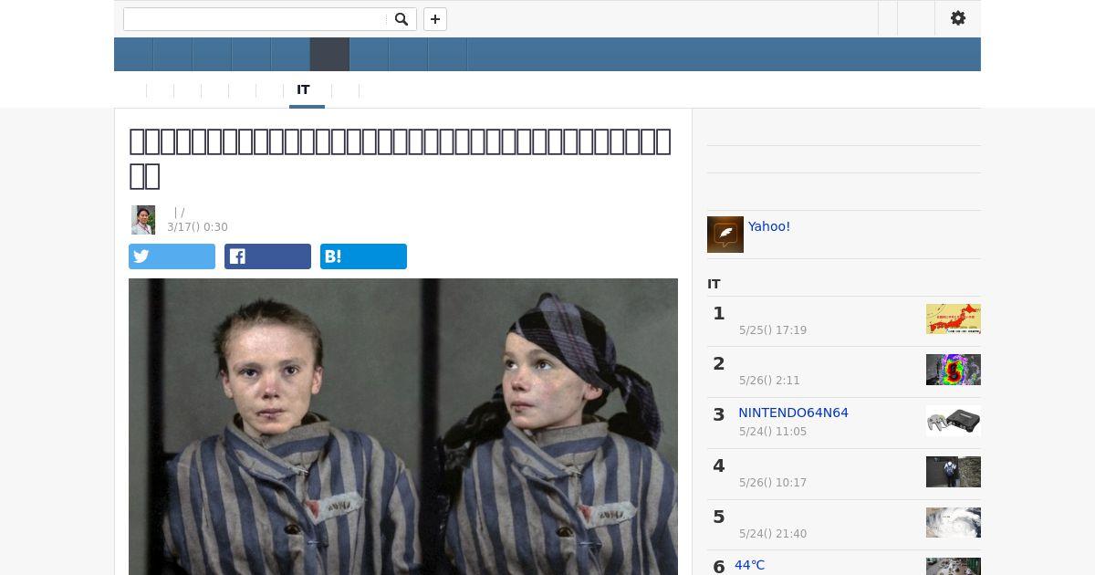Click the plus button beside search
The image size is (1095, 575).
(435, 19)
